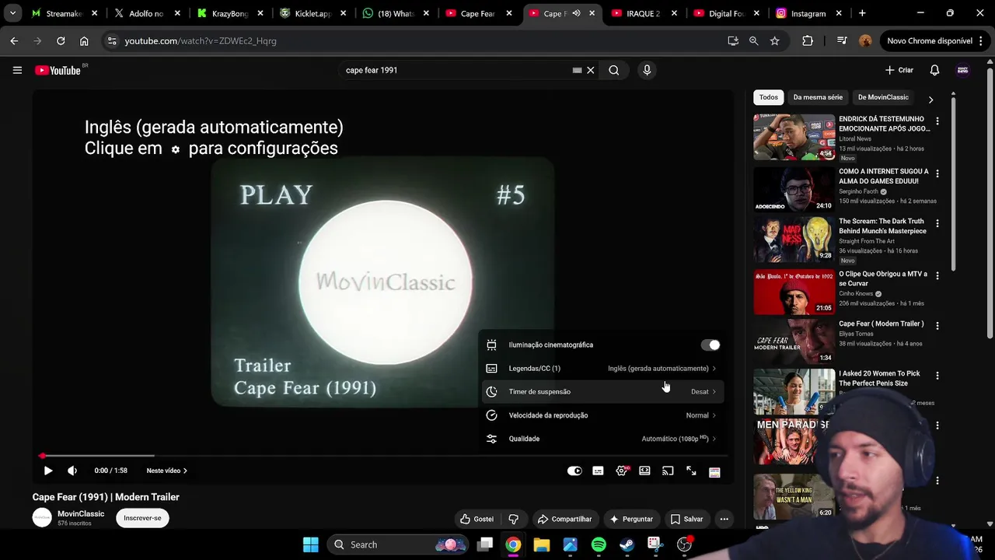Seek on the video progress bar

click(x=385, y=456)
